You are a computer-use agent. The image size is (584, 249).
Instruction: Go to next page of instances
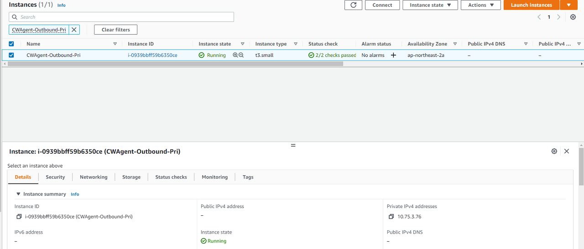click(x=559, y=17)
